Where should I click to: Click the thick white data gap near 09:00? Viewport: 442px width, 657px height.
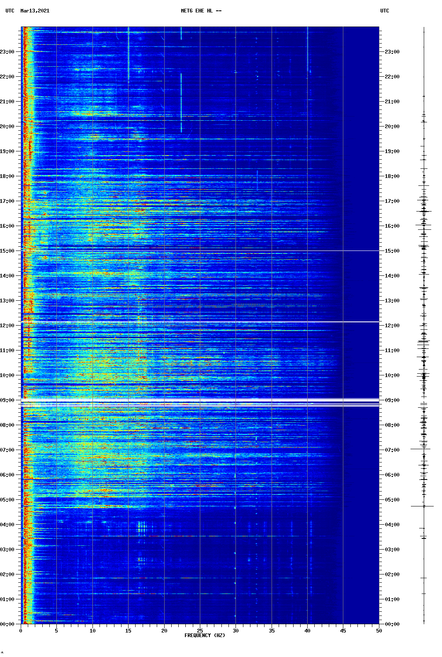coord(200,402)
